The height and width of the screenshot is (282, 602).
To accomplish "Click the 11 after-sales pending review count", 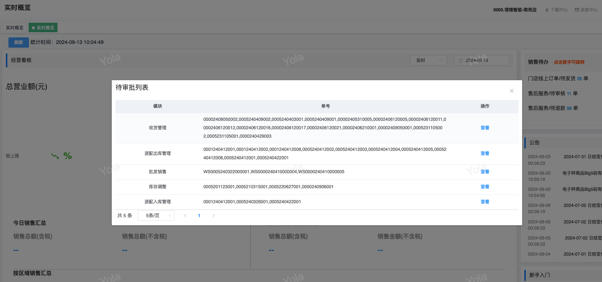I will tap(569, 94).
